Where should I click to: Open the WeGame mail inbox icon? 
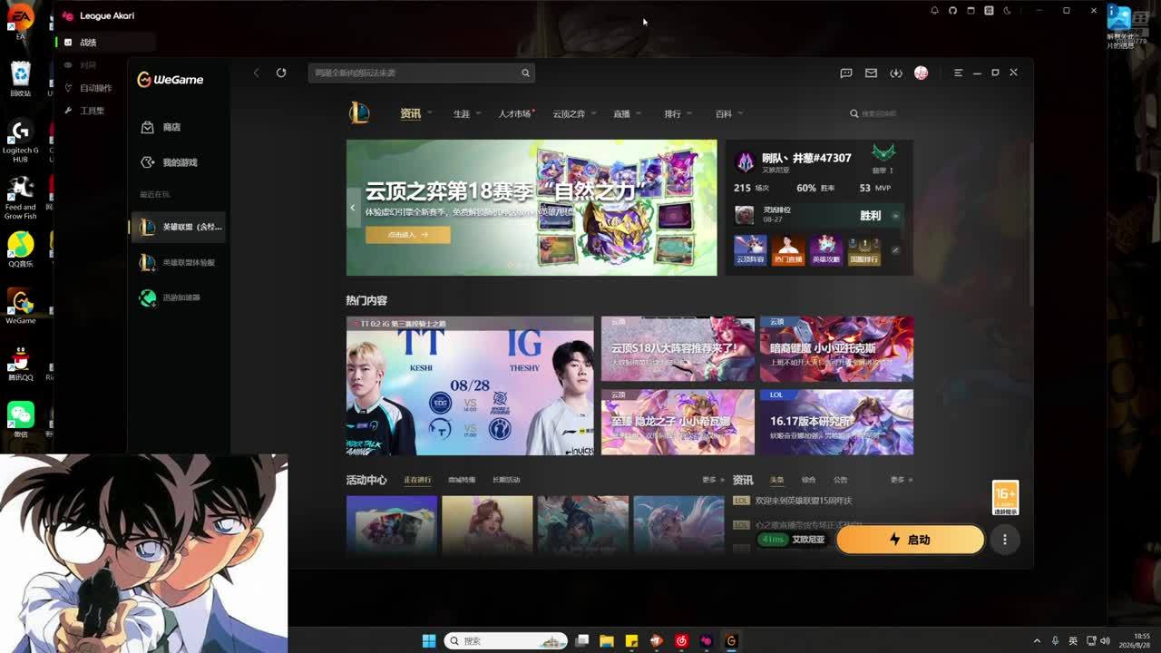point(871,73)
